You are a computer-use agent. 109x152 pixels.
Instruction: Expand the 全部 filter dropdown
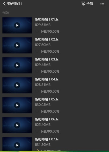90,4
